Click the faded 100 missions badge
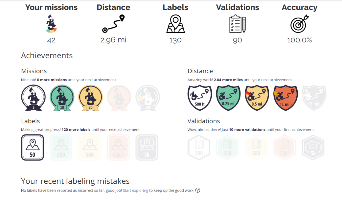The height and width of the screenshot is (206, 342). [148, 98]
